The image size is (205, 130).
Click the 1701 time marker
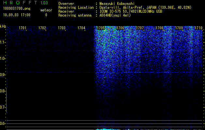[x=22, y=28]
